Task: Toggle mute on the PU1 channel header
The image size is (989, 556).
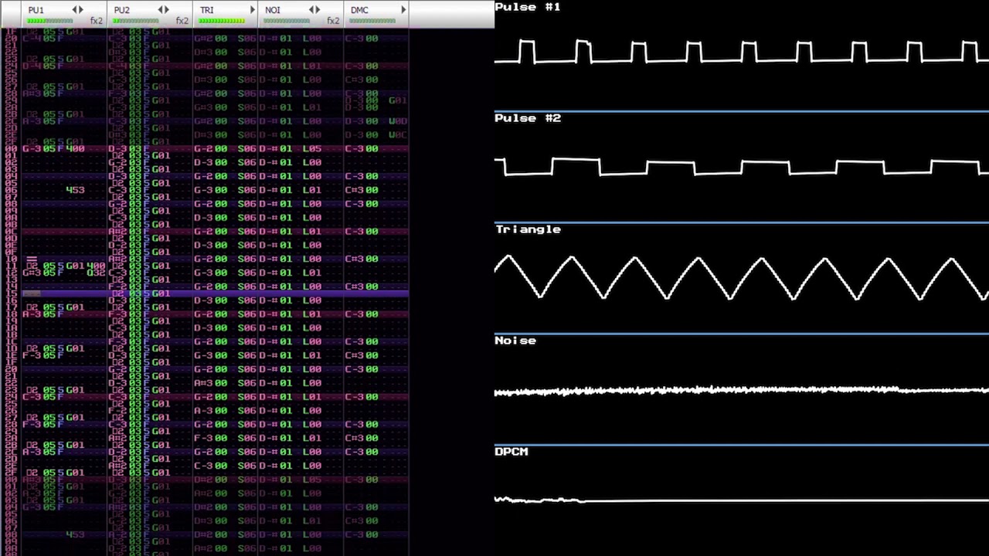Action: (x=36, y=10)
